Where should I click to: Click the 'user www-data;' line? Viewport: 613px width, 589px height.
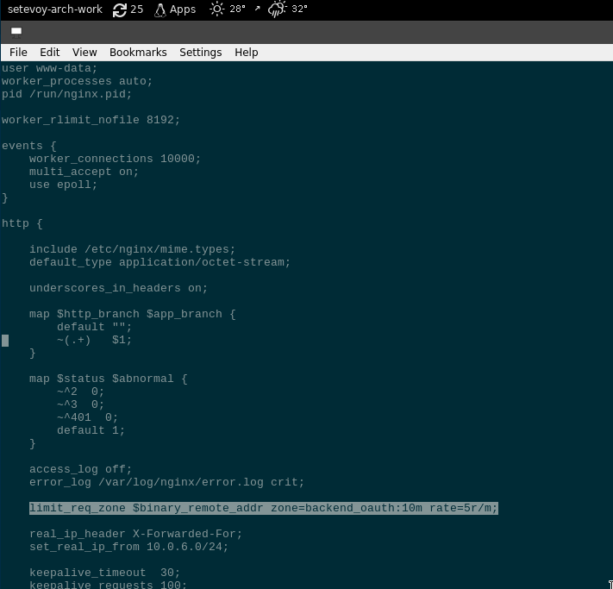pos(49,68)
